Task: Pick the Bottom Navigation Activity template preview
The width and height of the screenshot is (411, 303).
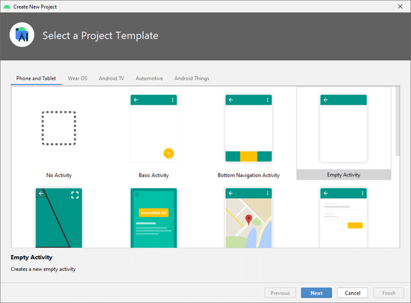Action: point(249,128)
